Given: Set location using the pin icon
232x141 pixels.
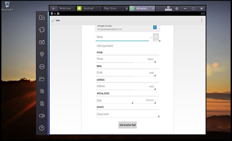Looking at the screenshot, I should point(42,54).
